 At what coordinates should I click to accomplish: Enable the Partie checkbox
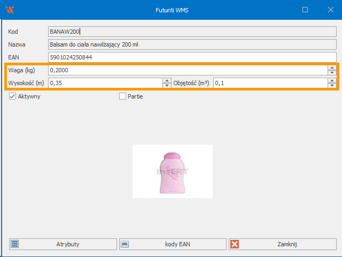click(122, 96)
